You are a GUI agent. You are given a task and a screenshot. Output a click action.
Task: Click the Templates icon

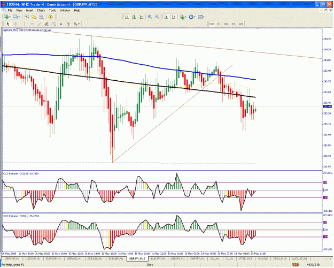click(200, 17)
